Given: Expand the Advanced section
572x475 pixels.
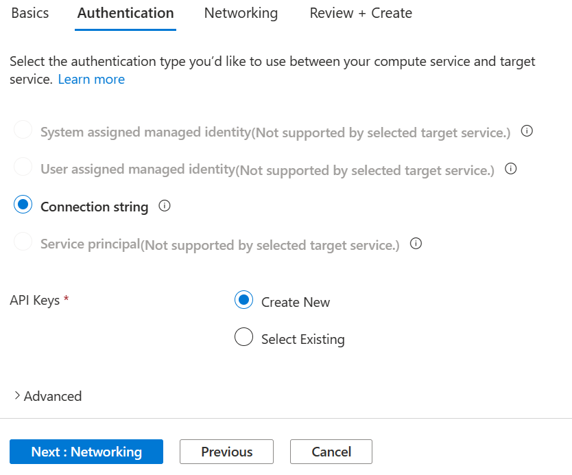Looking at the screenshot, I should click(47, 396).
